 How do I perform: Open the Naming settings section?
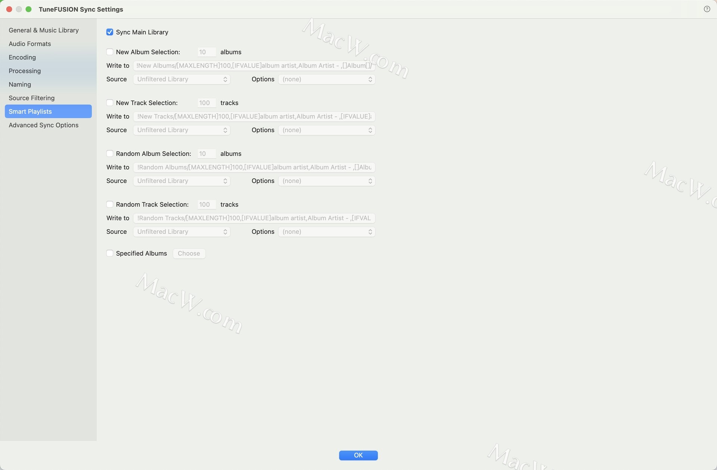48,85
